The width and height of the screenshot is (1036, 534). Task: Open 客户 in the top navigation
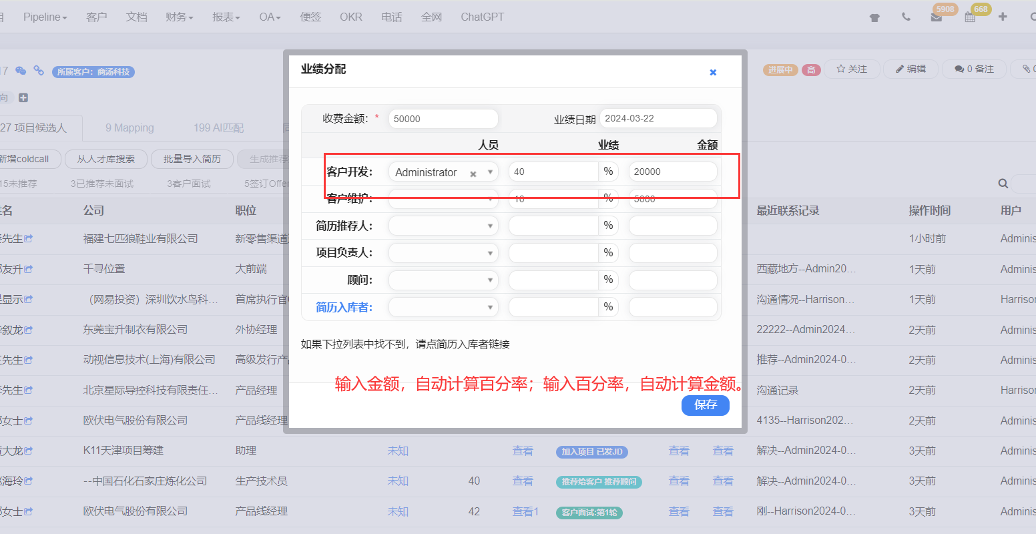[x=97, y=17]
